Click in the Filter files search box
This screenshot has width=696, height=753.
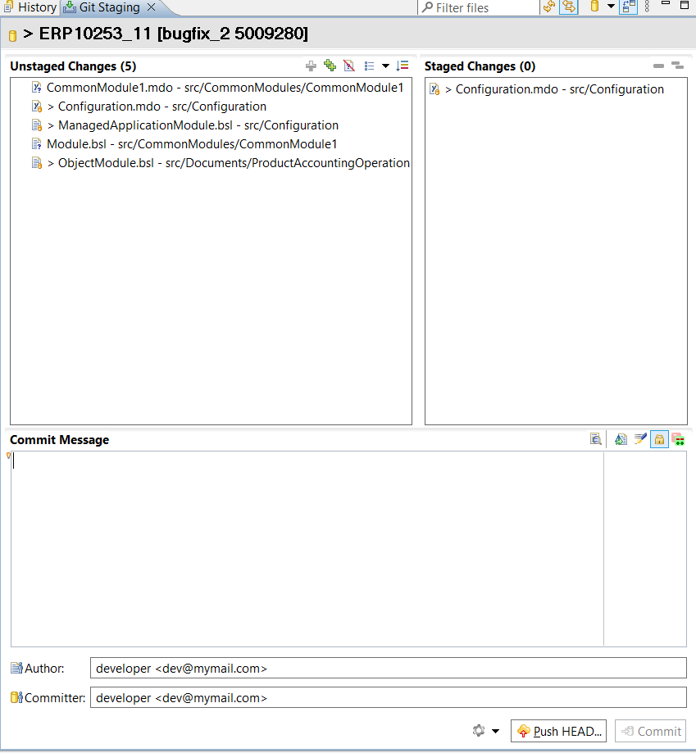click(484, 7)
